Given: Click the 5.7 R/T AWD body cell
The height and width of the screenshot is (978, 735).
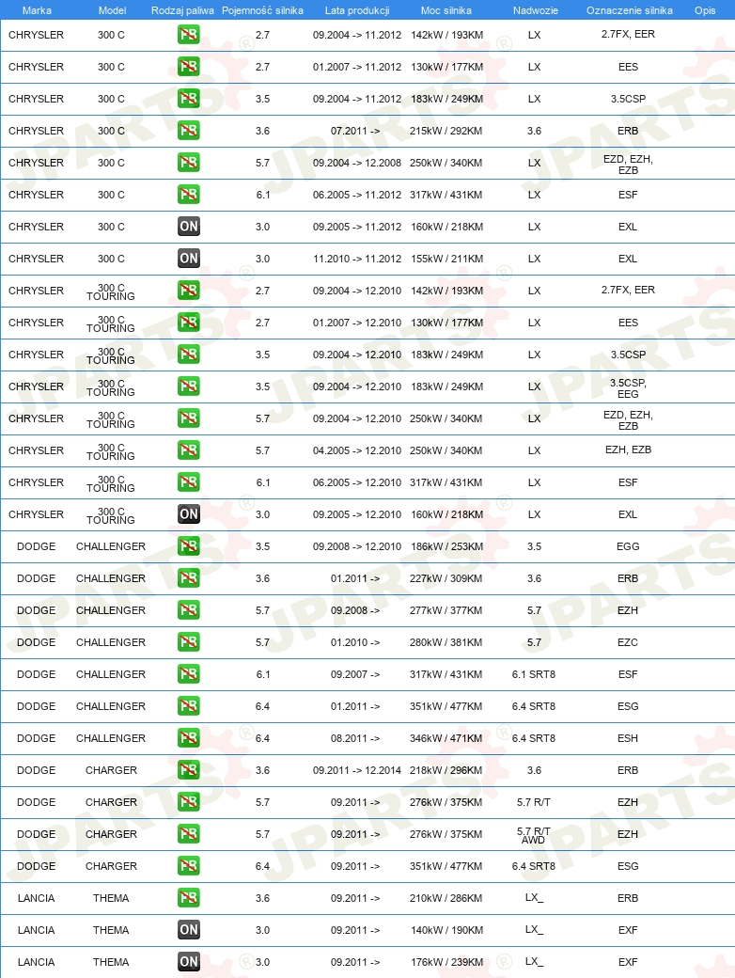Looking at the screenshot, I should (534, 835).
